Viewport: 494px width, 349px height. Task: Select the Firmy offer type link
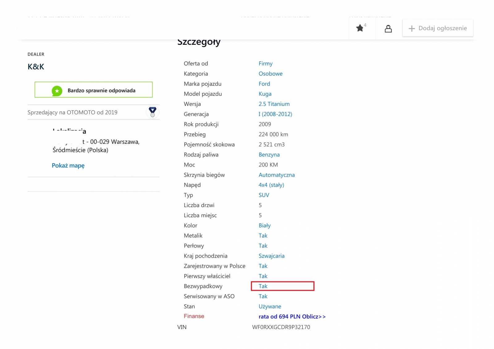(x=265, y=64)
